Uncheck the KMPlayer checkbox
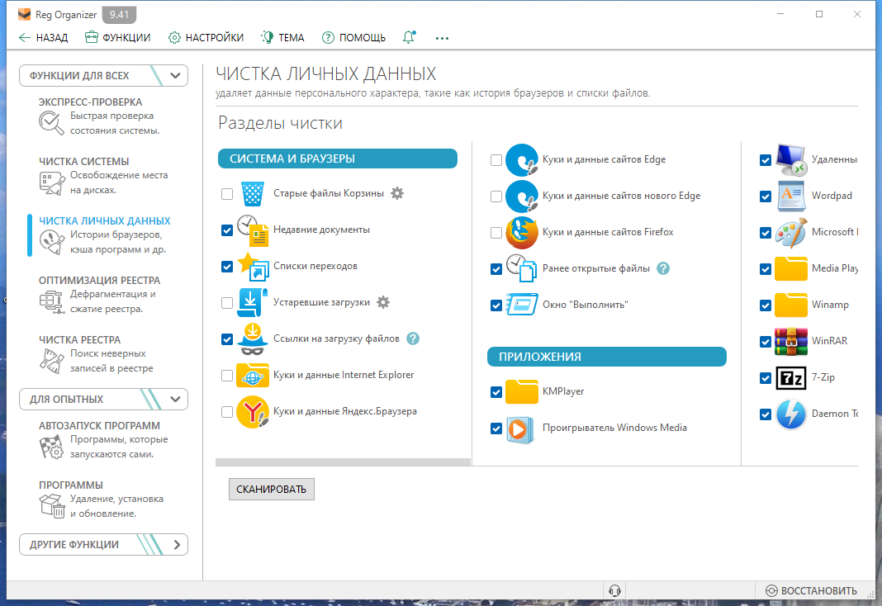 click(496, 392)
